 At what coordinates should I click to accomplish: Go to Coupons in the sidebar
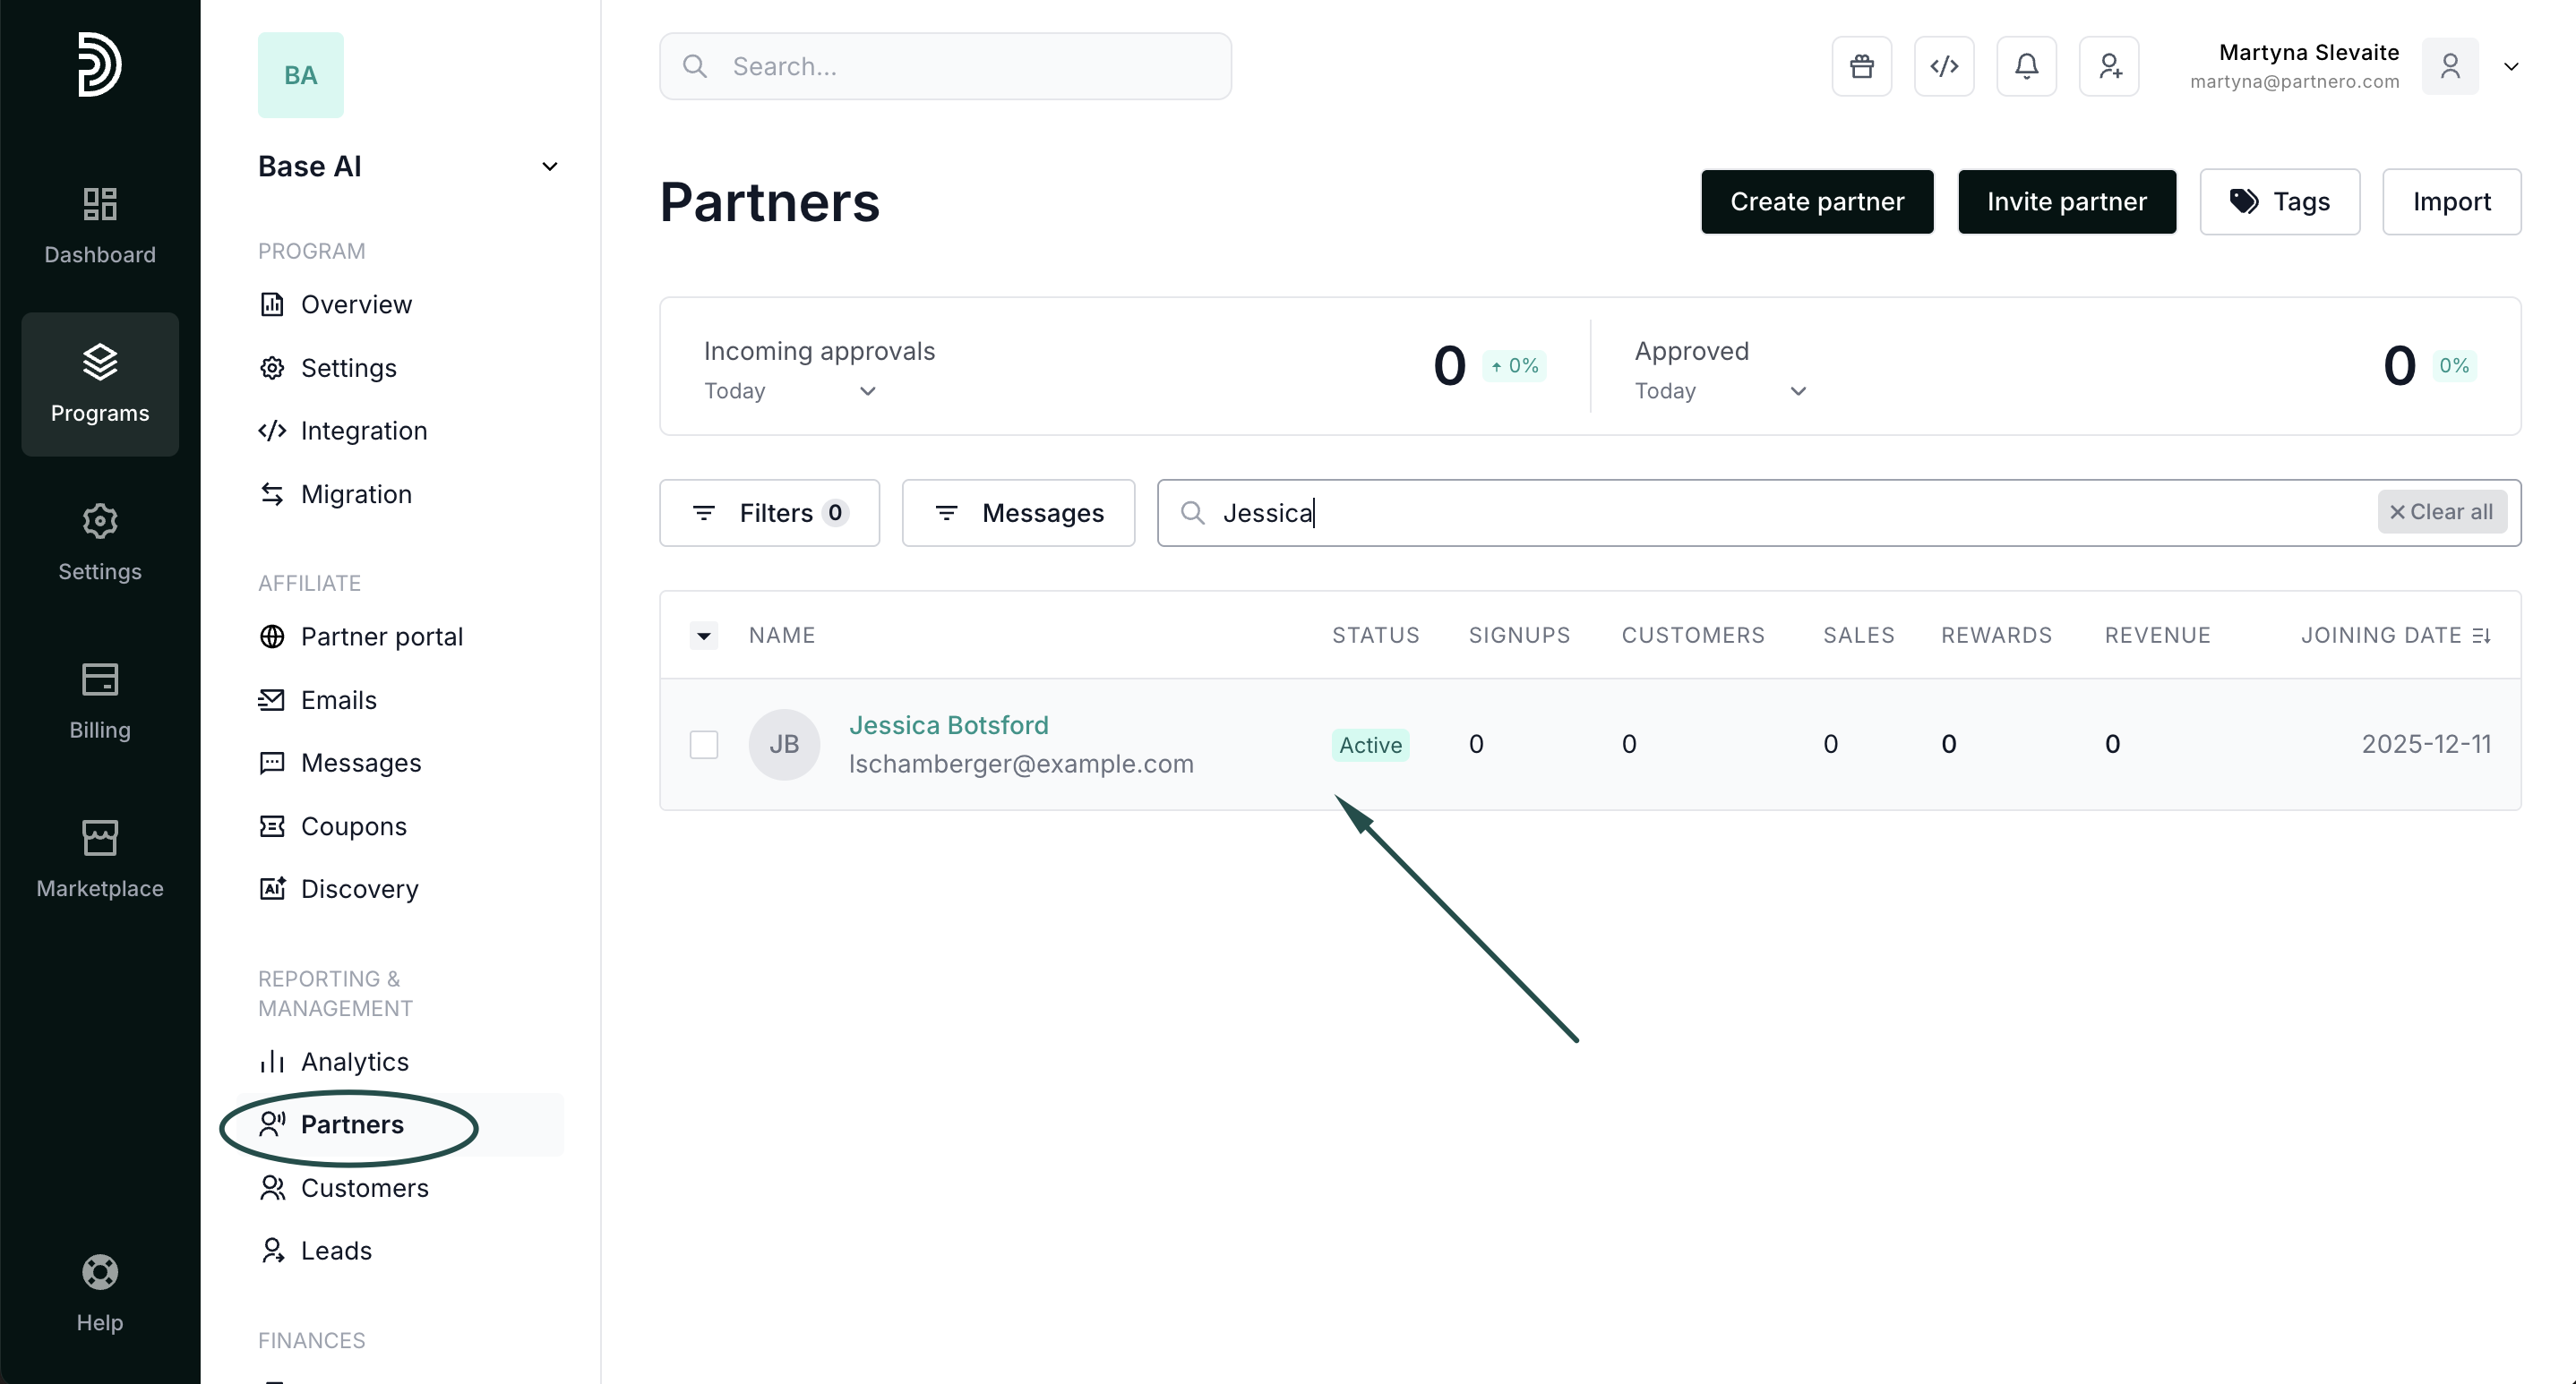[353, 826]
